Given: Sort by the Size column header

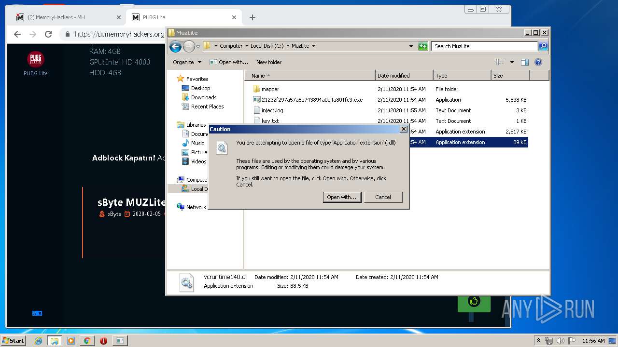Looking at the screenshot, I should [510, 76].
